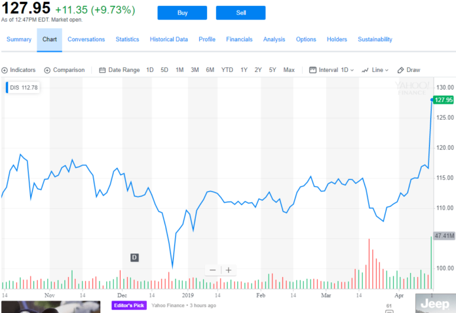
Task: Click the green 127.95 price tag
Action: click(444, 100)
